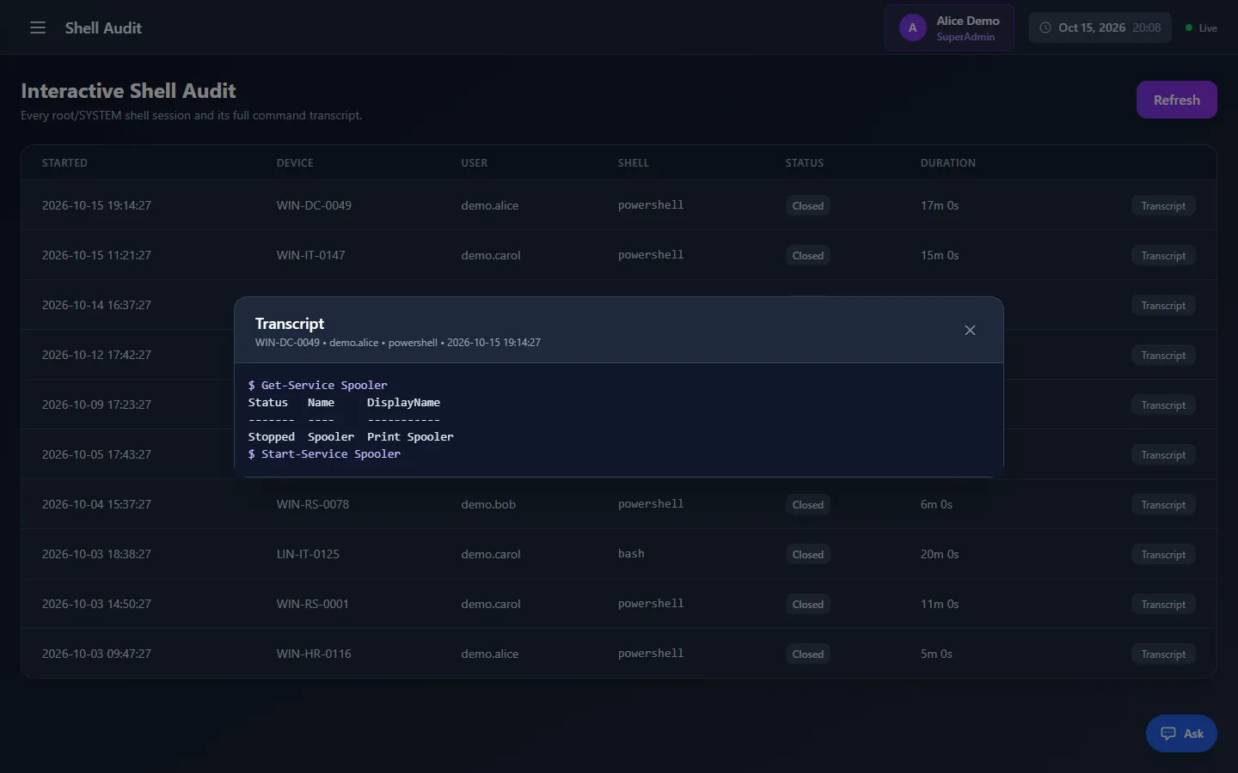Select device name WIN-DC-0049
Viewport: 1238px width, 773px height.
314,205
